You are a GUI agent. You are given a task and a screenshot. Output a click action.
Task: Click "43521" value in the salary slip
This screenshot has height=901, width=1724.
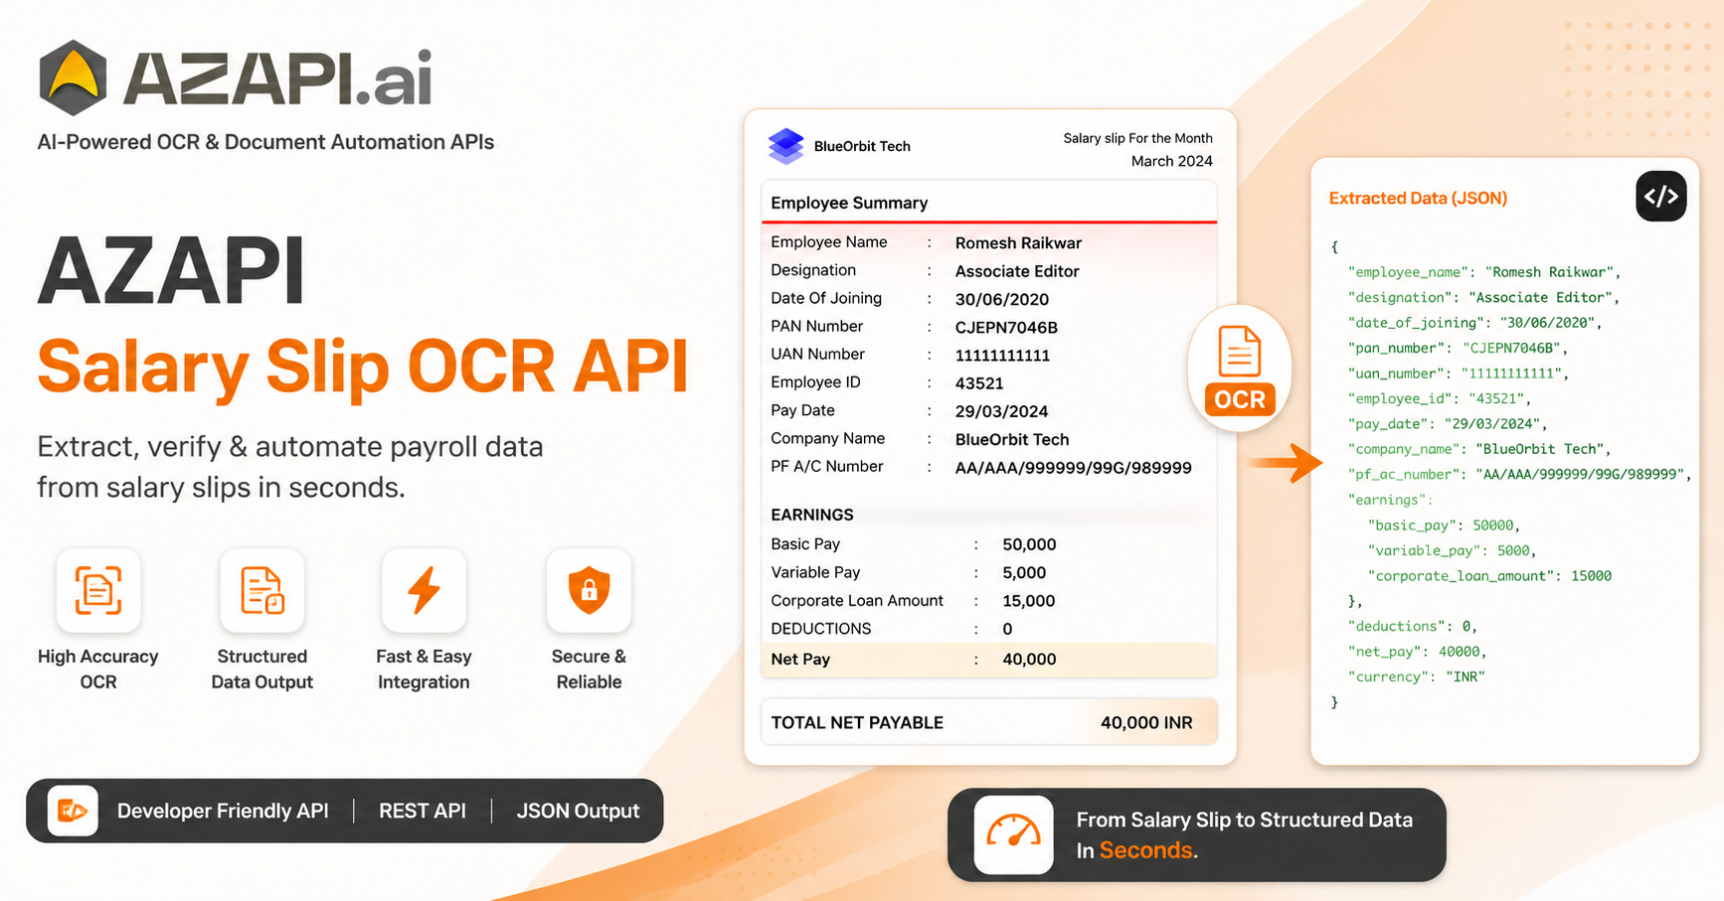tap(979, 383)
